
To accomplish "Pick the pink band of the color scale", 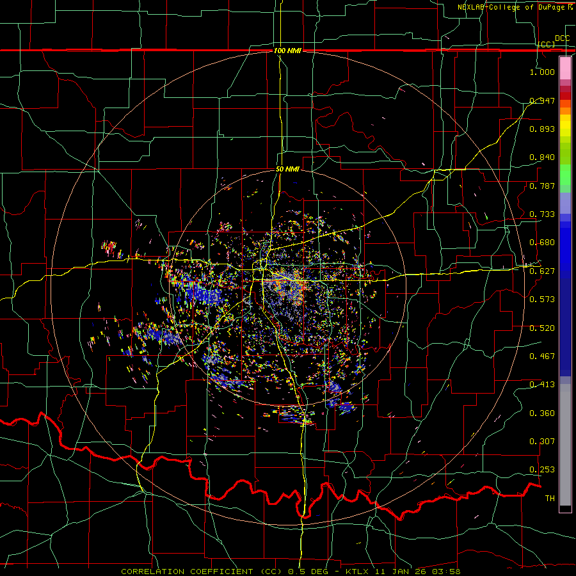I will [565, 68].
